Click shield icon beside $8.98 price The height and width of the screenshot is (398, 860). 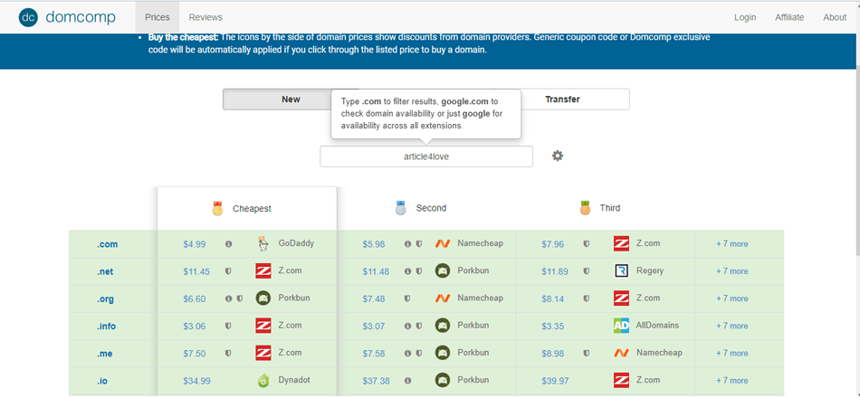point(587,354)
